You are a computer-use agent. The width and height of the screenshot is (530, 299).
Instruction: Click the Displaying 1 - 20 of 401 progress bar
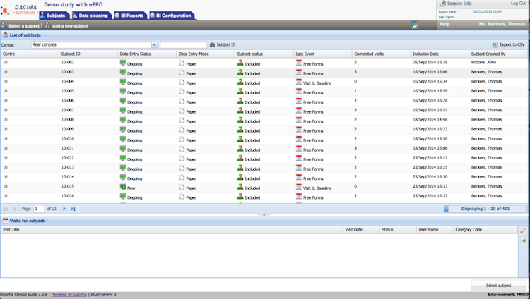[485, 209]
